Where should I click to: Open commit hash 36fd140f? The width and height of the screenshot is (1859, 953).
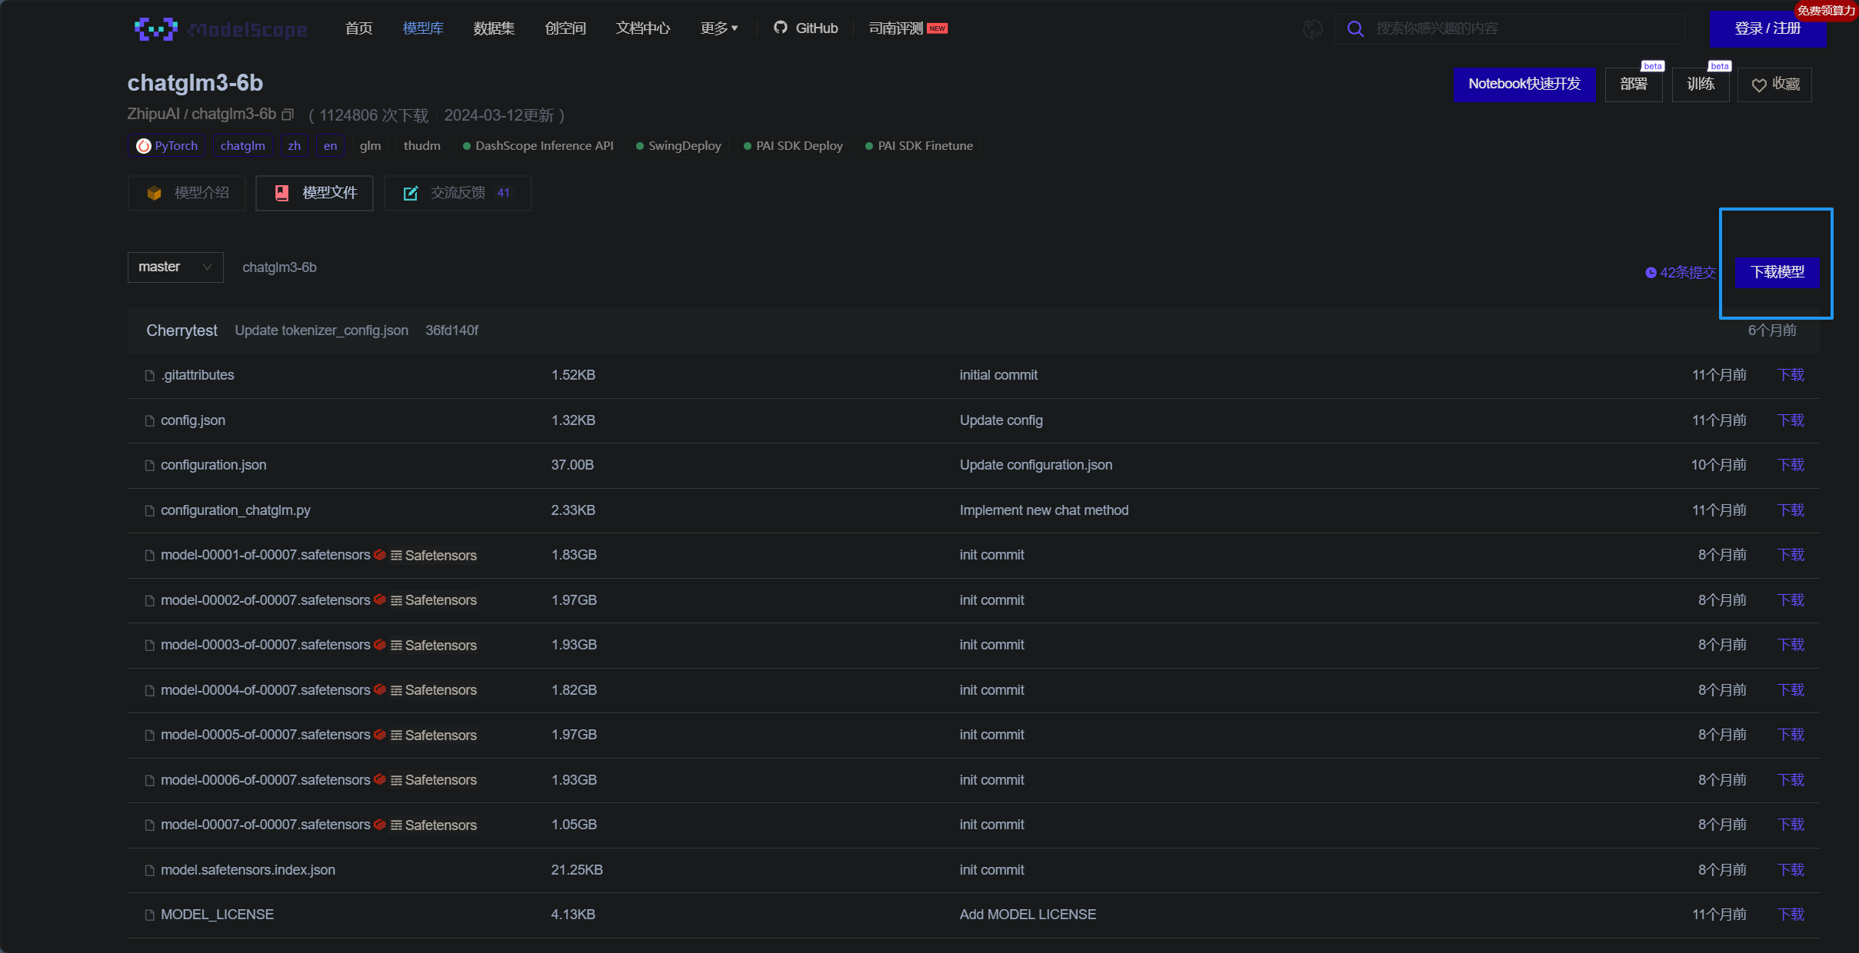point(451,330)
